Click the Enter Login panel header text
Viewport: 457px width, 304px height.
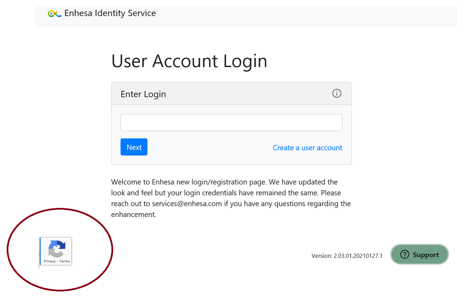(143, 94)
